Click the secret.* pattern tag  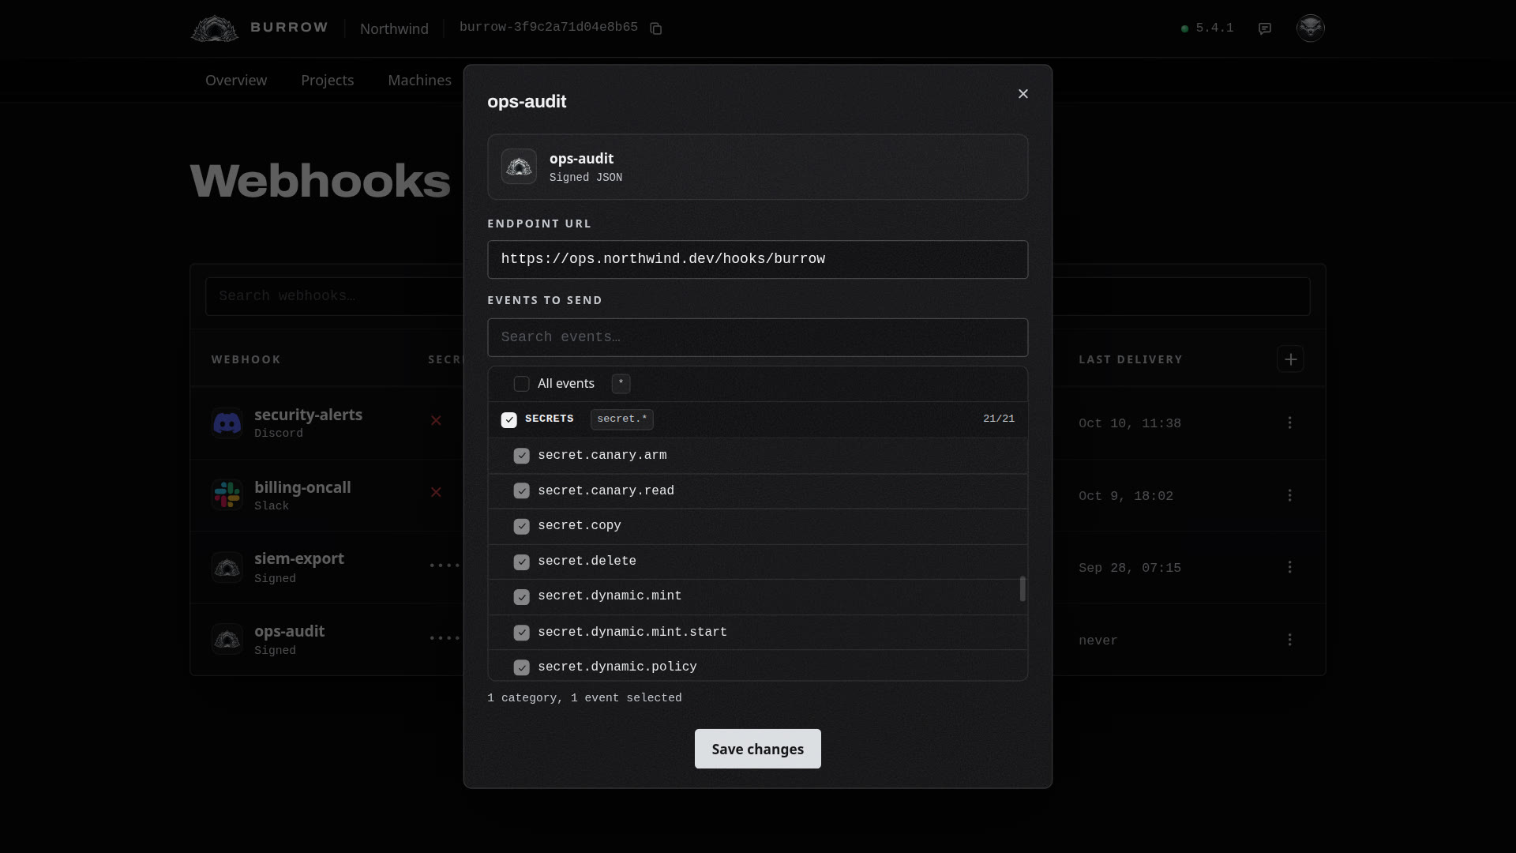click(x=622, y=419)
